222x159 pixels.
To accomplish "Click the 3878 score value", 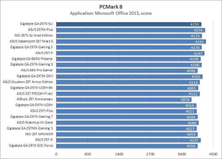I will click(x=185, y=100).
